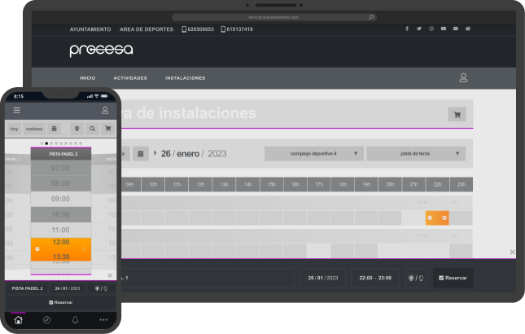525x334 pixels.
Task: Open the Facebook social link
Action: click(407, 29)
